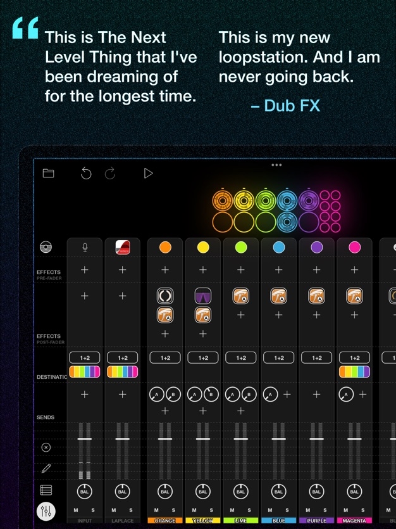Select the MAGENTA channel label
396x529 pixels.
click(355, 521)
